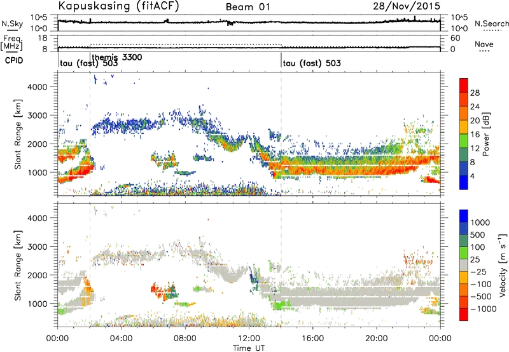The image size is (509, 352).
Task: Click the 'Slant Range [km]' label of the power panel
Action: click(x=18, y=134)
